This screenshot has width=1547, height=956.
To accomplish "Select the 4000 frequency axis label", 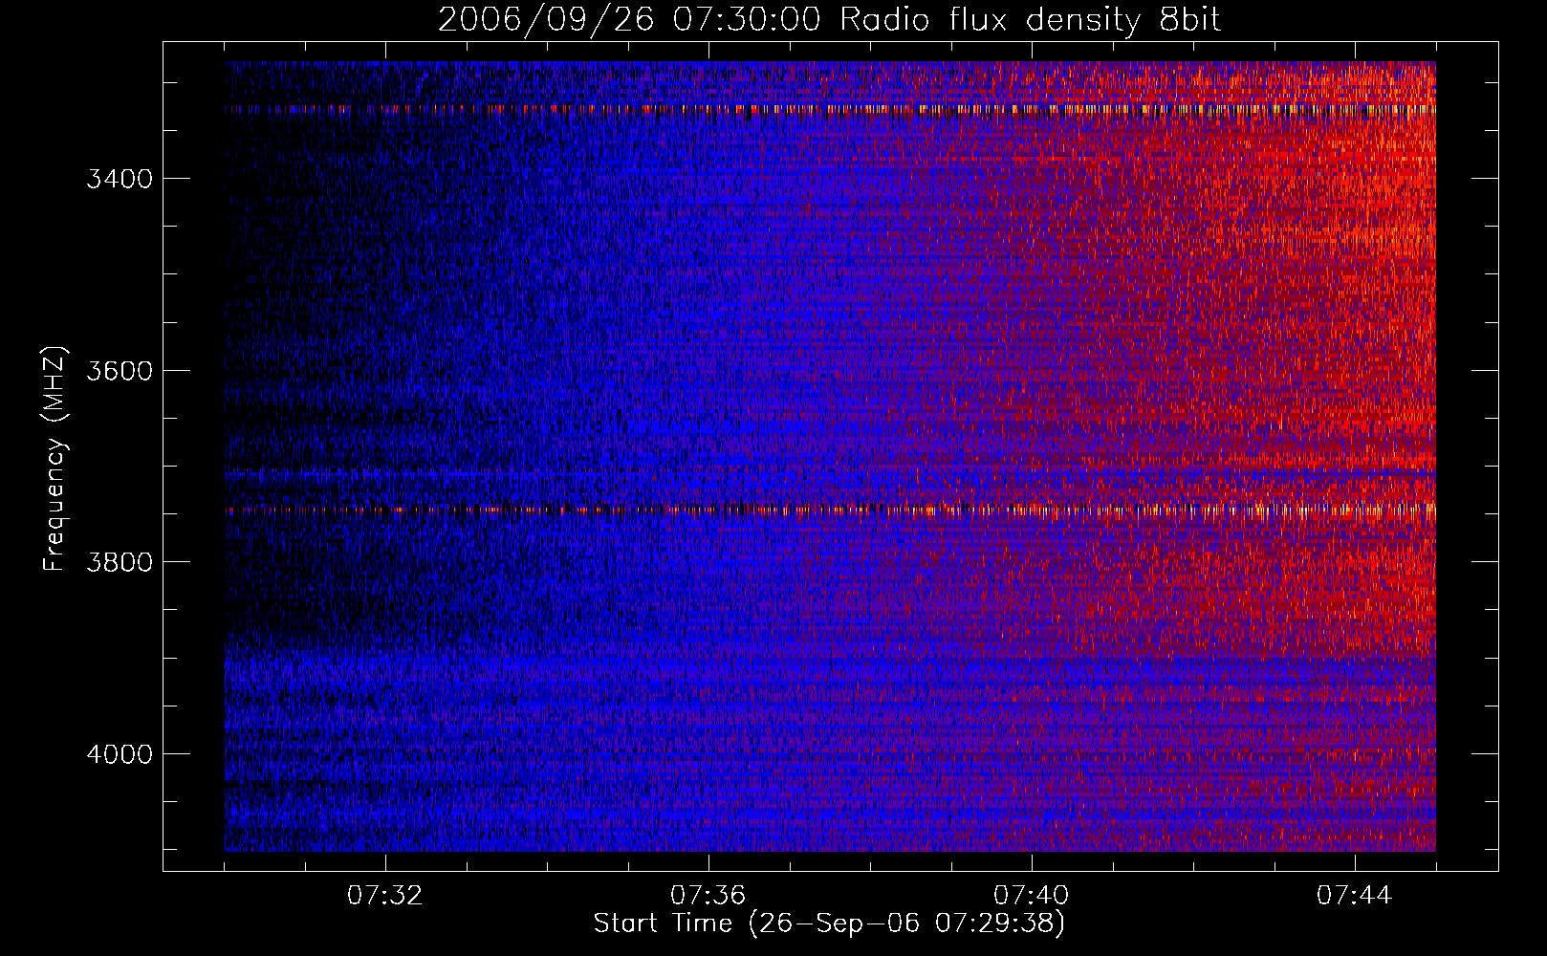I will point(120,753).
